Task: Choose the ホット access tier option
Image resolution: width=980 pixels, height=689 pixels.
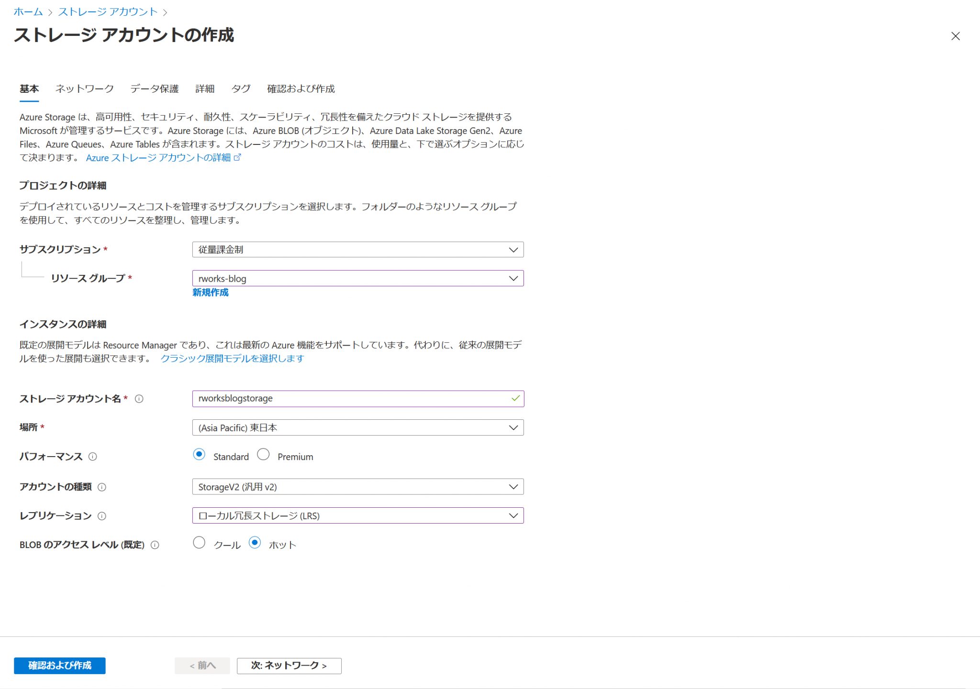Action: coord(255,543)
